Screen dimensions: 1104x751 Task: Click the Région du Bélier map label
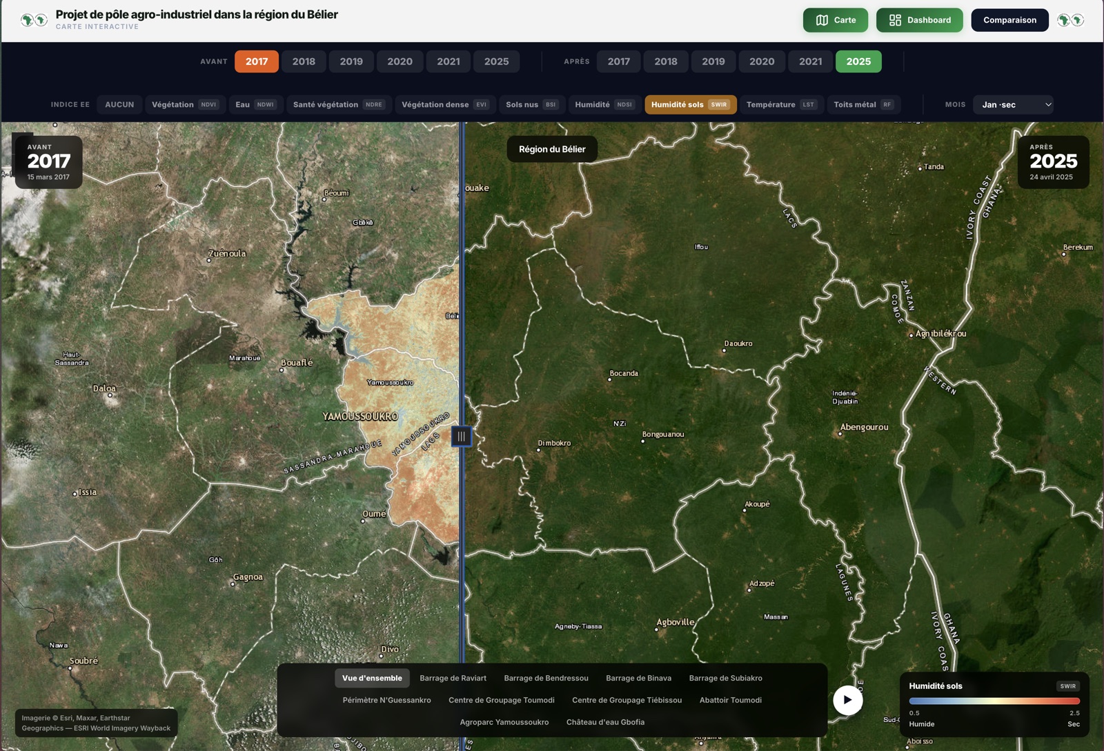[x=552, y=149]
